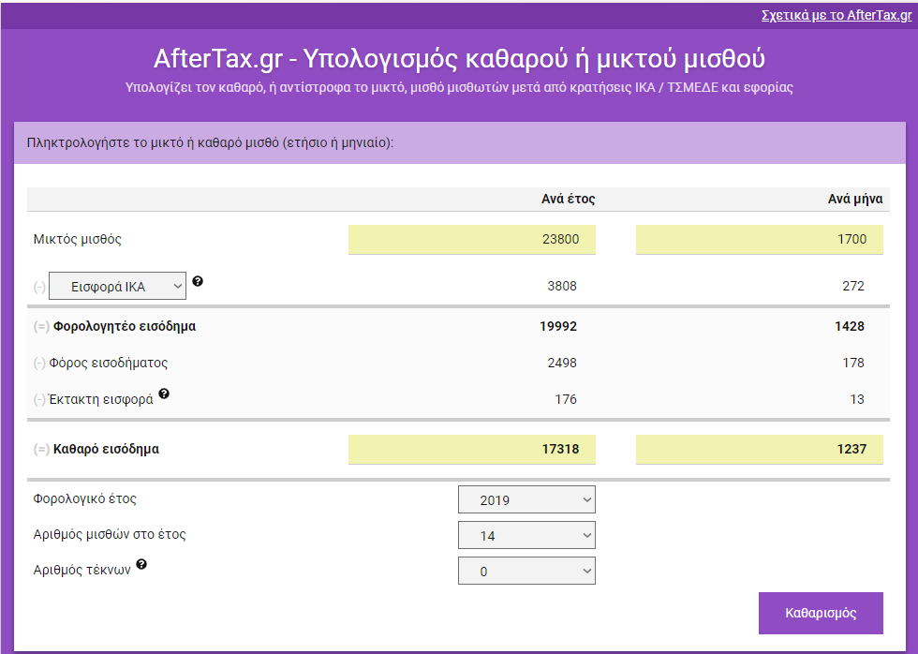Expand the Αριθμός μισθών στο έτος dropdown

(526, 535)
